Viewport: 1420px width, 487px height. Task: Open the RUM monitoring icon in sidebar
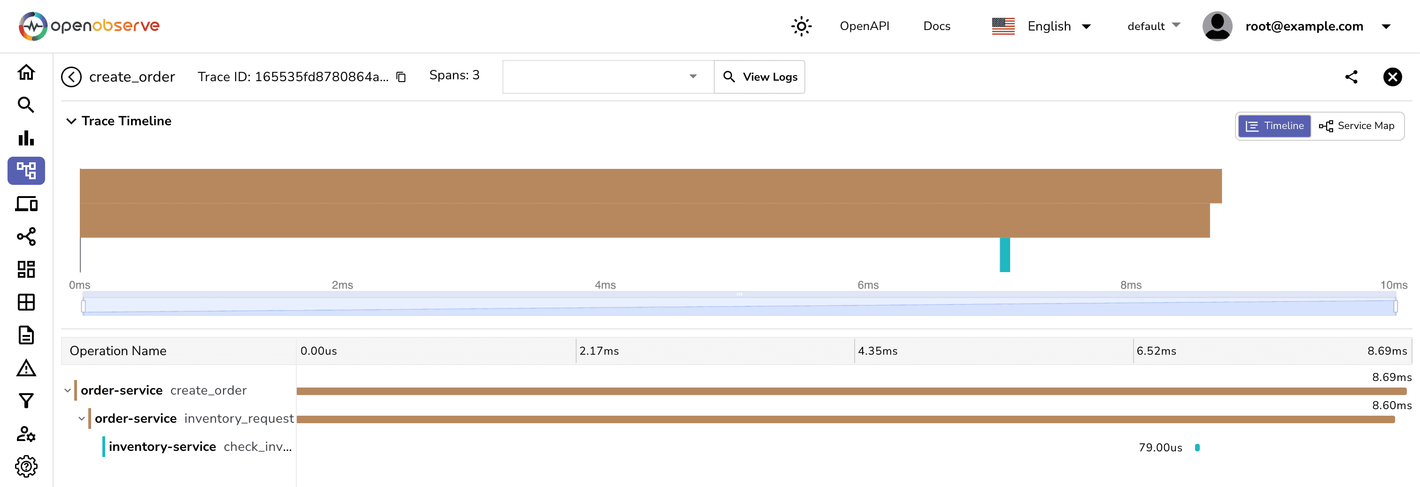tap(26, 204)
